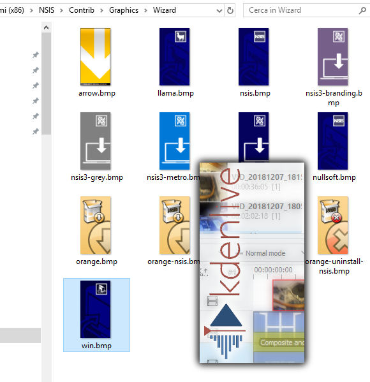The image size is (370, 382).
Task: Select the arrow.bmp file thumbnail
Action: [95, 57]
